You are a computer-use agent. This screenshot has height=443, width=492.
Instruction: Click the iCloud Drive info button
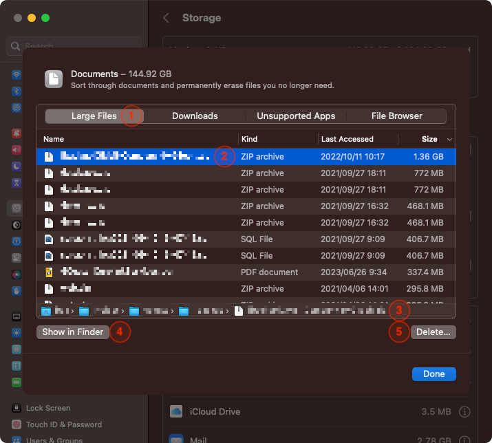coord(464,411)
